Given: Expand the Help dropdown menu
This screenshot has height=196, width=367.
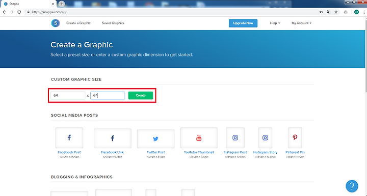Looking at the screenshot, I should 275,23.
